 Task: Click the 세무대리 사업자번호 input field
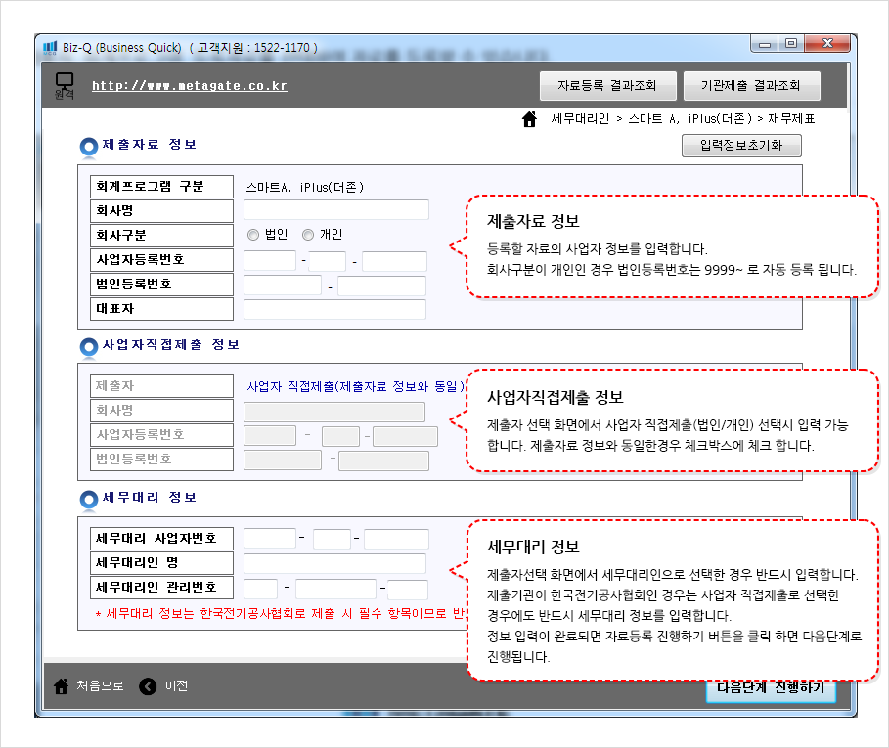click(x=269, y=538)
